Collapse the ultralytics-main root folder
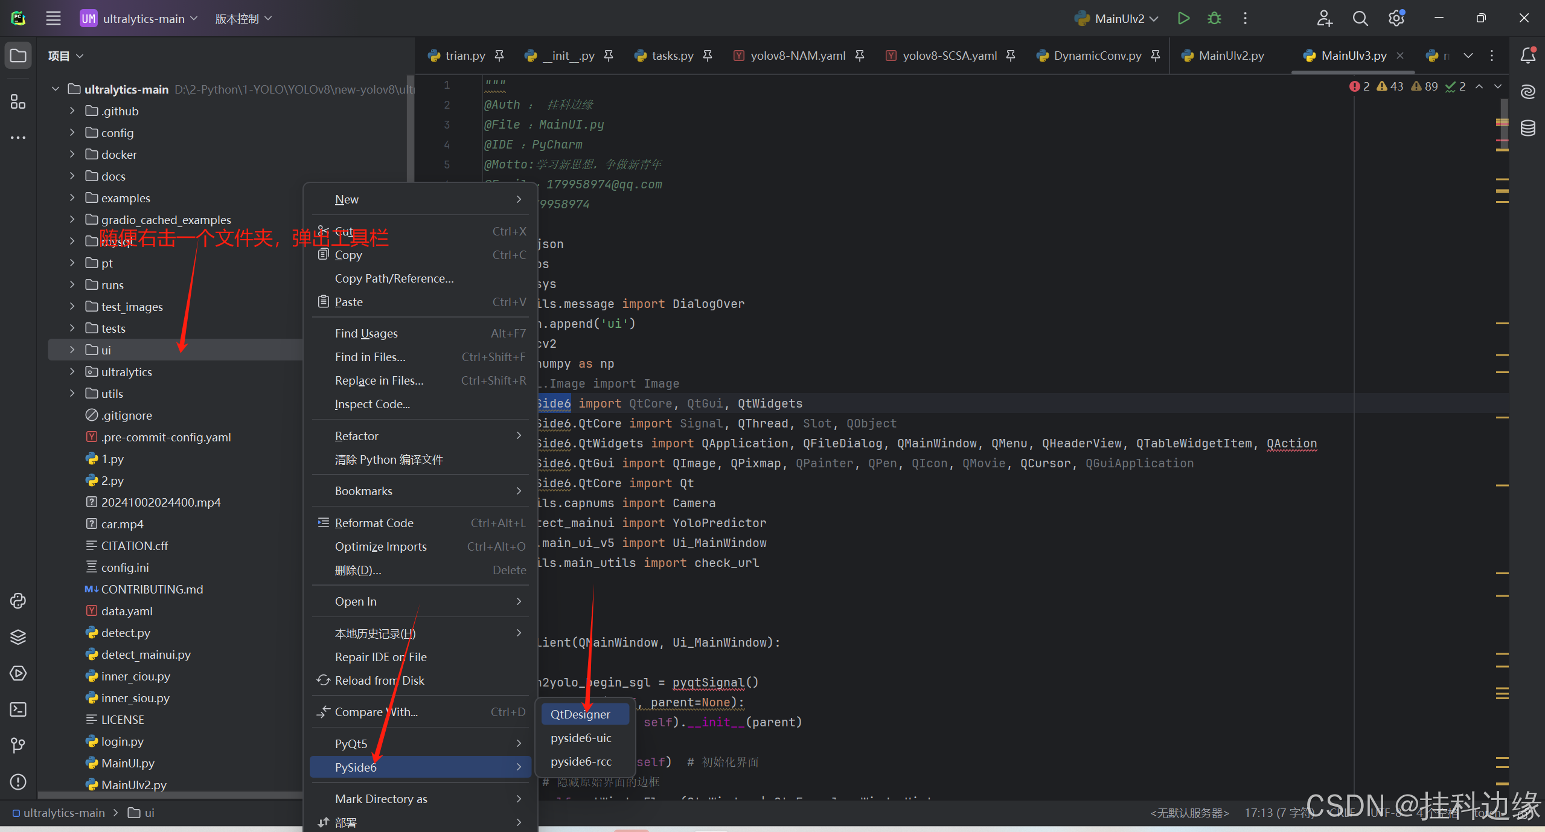1545x832 pixels. pos(56,89)
